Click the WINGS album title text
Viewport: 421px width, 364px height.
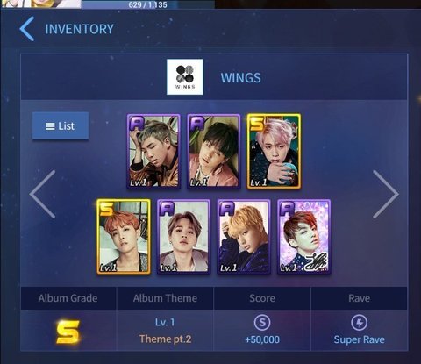click(240, 78)
